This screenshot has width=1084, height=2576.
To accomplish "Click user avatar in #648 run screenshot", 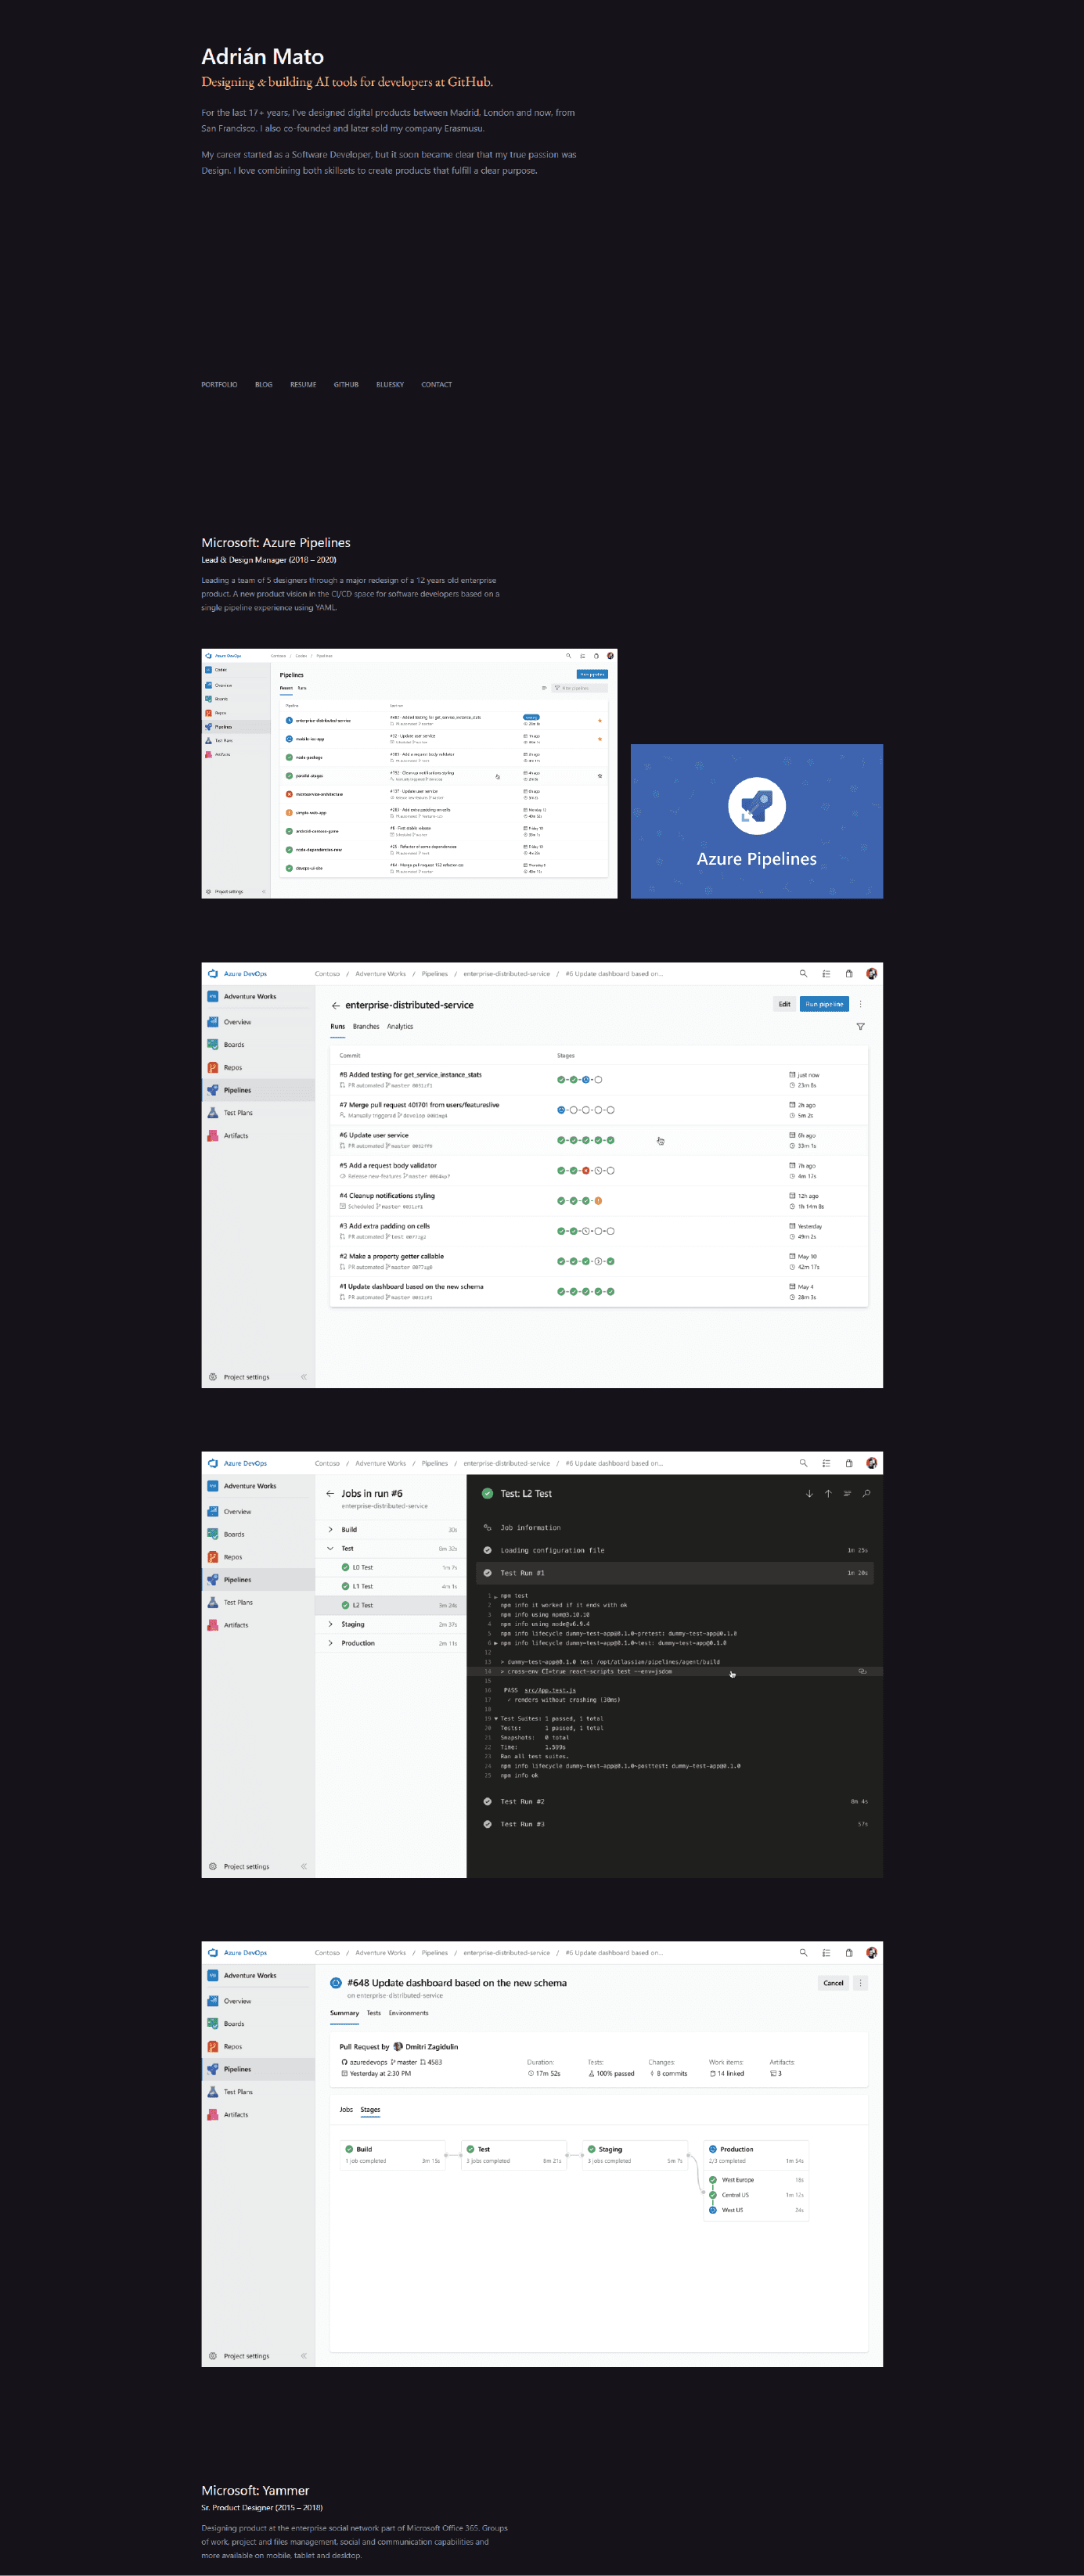I will click(872, 1952).
